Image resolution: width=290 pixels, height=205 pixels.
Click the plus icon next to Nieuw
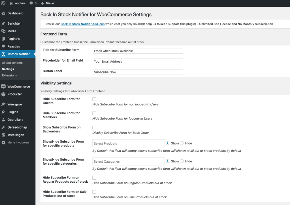[42, 3]
